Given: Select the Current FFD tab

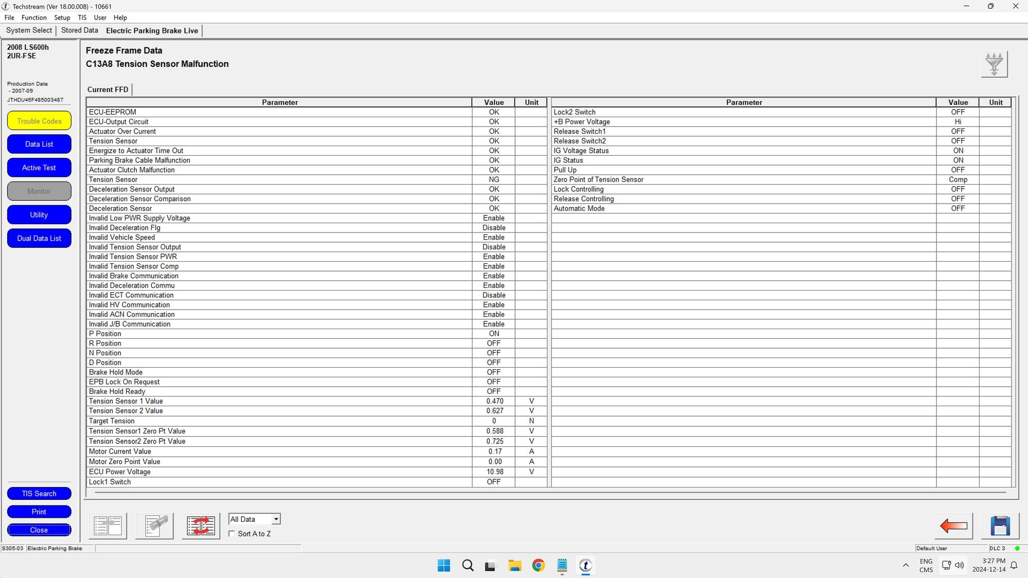Looking at the screenshot, I should (108, 89).
